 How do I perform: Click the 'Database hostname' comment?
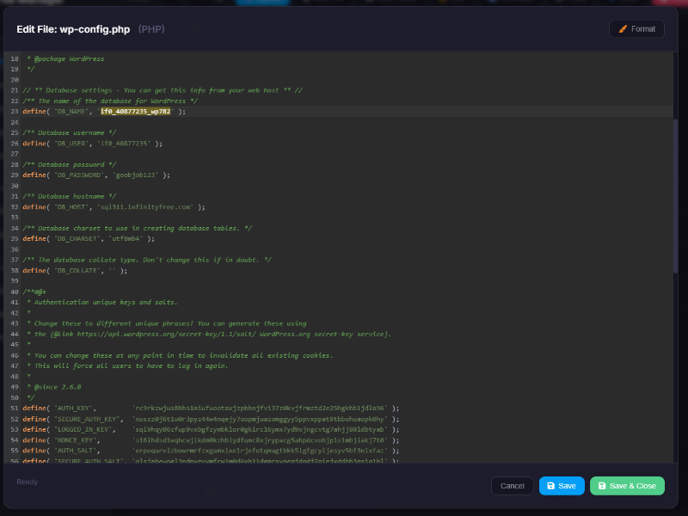coord(70,196)
